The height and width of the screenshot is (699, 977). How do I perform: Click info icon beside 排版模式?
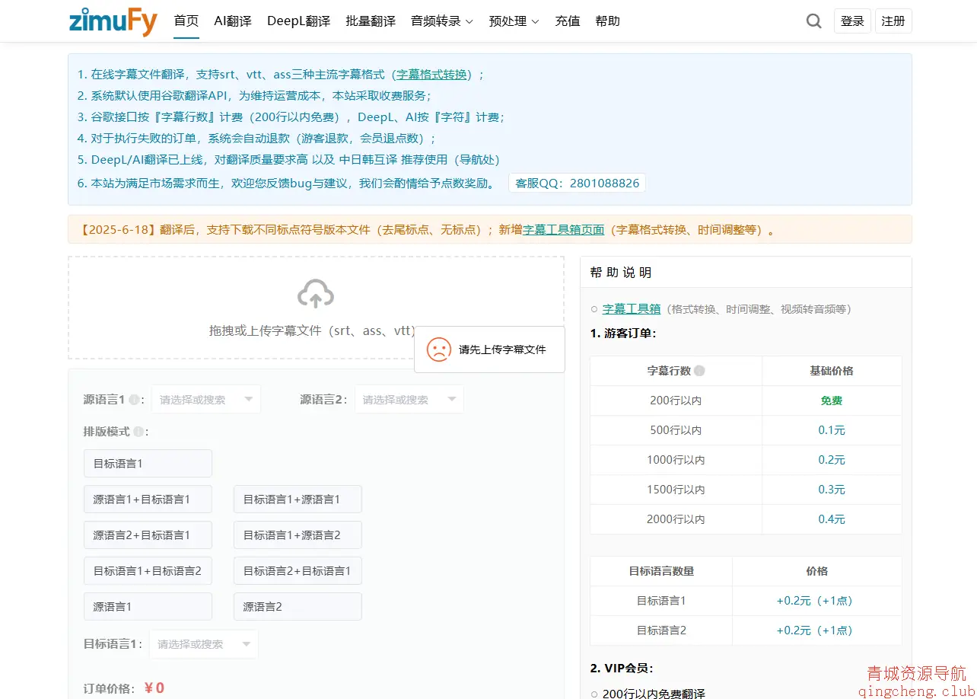pos(138,432)
